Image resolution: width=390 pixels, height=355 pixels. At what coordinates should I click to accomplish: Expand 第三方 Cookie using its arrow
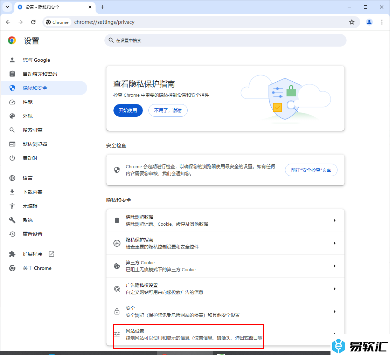tap(335, 266)
